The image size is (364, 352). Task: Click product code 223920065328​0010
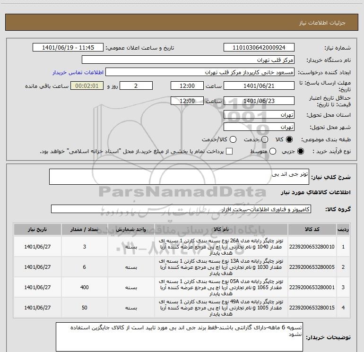[312, 247]
